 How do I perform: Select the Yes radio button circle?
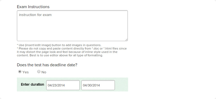tap(20, 72)
